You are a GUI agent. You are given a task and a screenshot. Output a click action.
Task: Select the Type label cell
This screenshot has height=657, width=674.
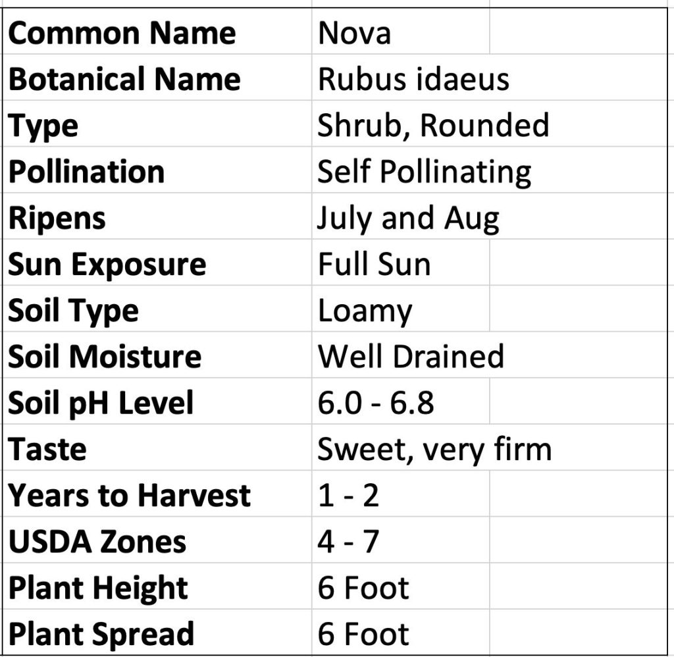coord(157,123)
